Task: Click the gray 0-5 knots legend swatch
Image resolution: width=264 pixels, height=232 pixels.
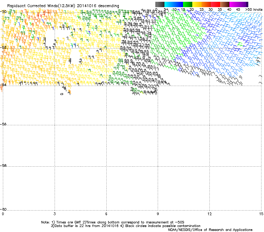Action: coord(160,4)
